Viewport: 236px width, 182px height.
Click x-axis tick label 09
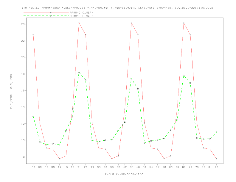point(53,167)
